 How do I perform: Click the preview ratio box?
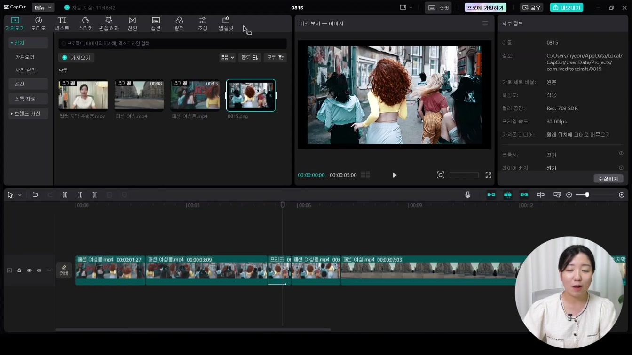tap(464, 175)
